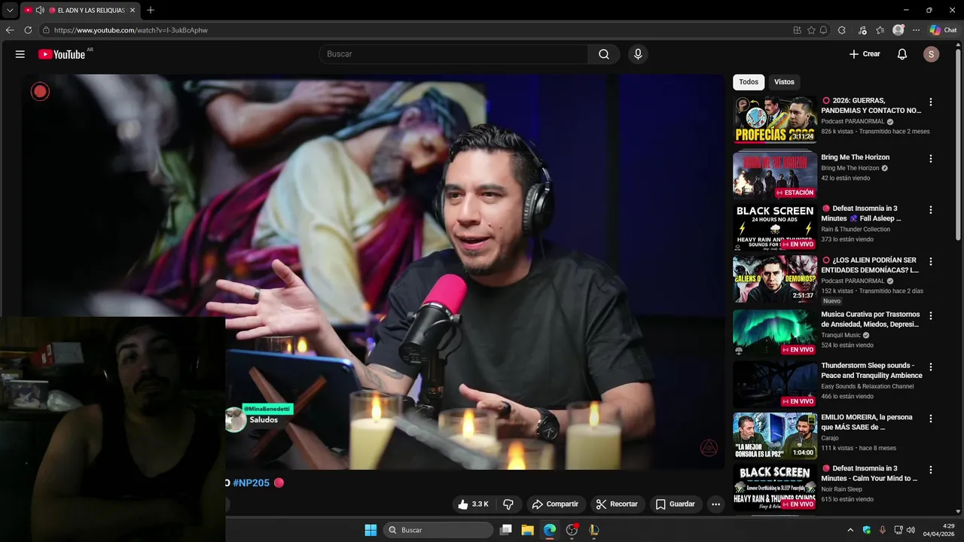Open the Aliens o Demonios thumbnail

click(x=775, y=279)
